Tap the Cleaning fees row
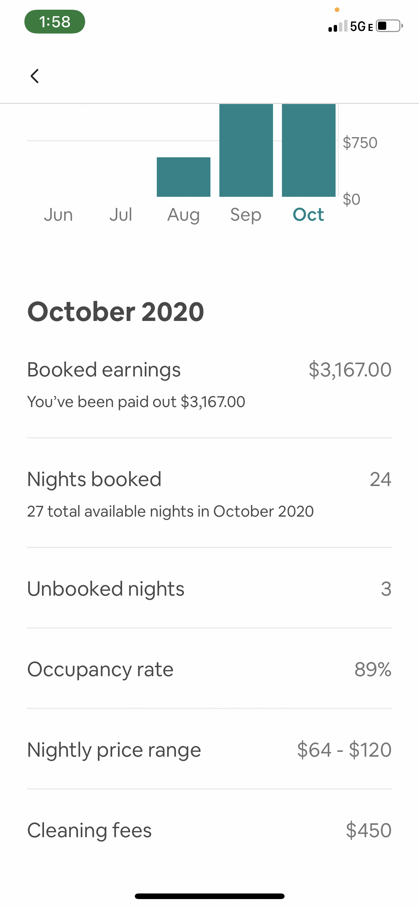Viewport: 419px width, 908px height. (x=209, y=830)
